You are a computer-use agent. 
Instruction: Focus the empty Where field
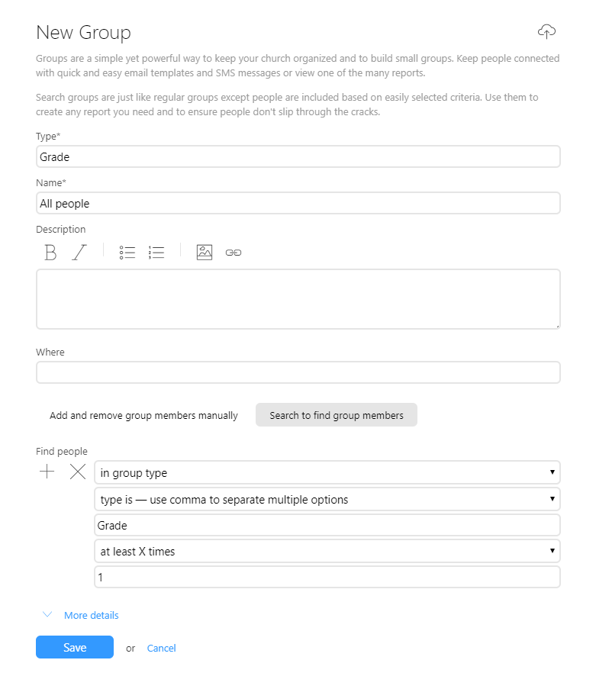click(298, 372)
